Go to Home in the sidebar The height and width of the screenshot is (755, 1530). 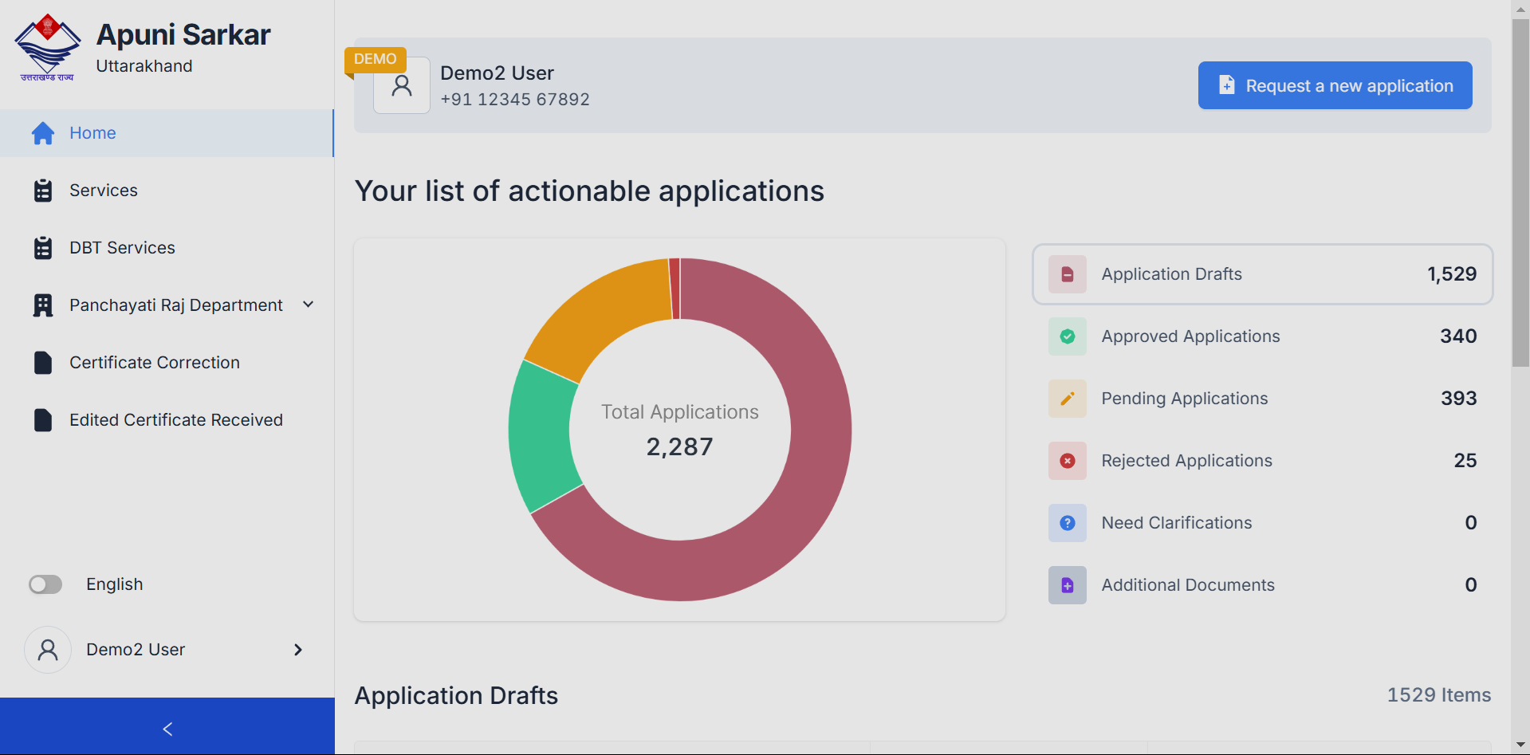click(x=167, y=133)
